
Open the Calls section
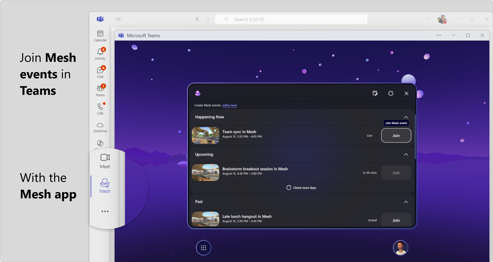point(100,108)
